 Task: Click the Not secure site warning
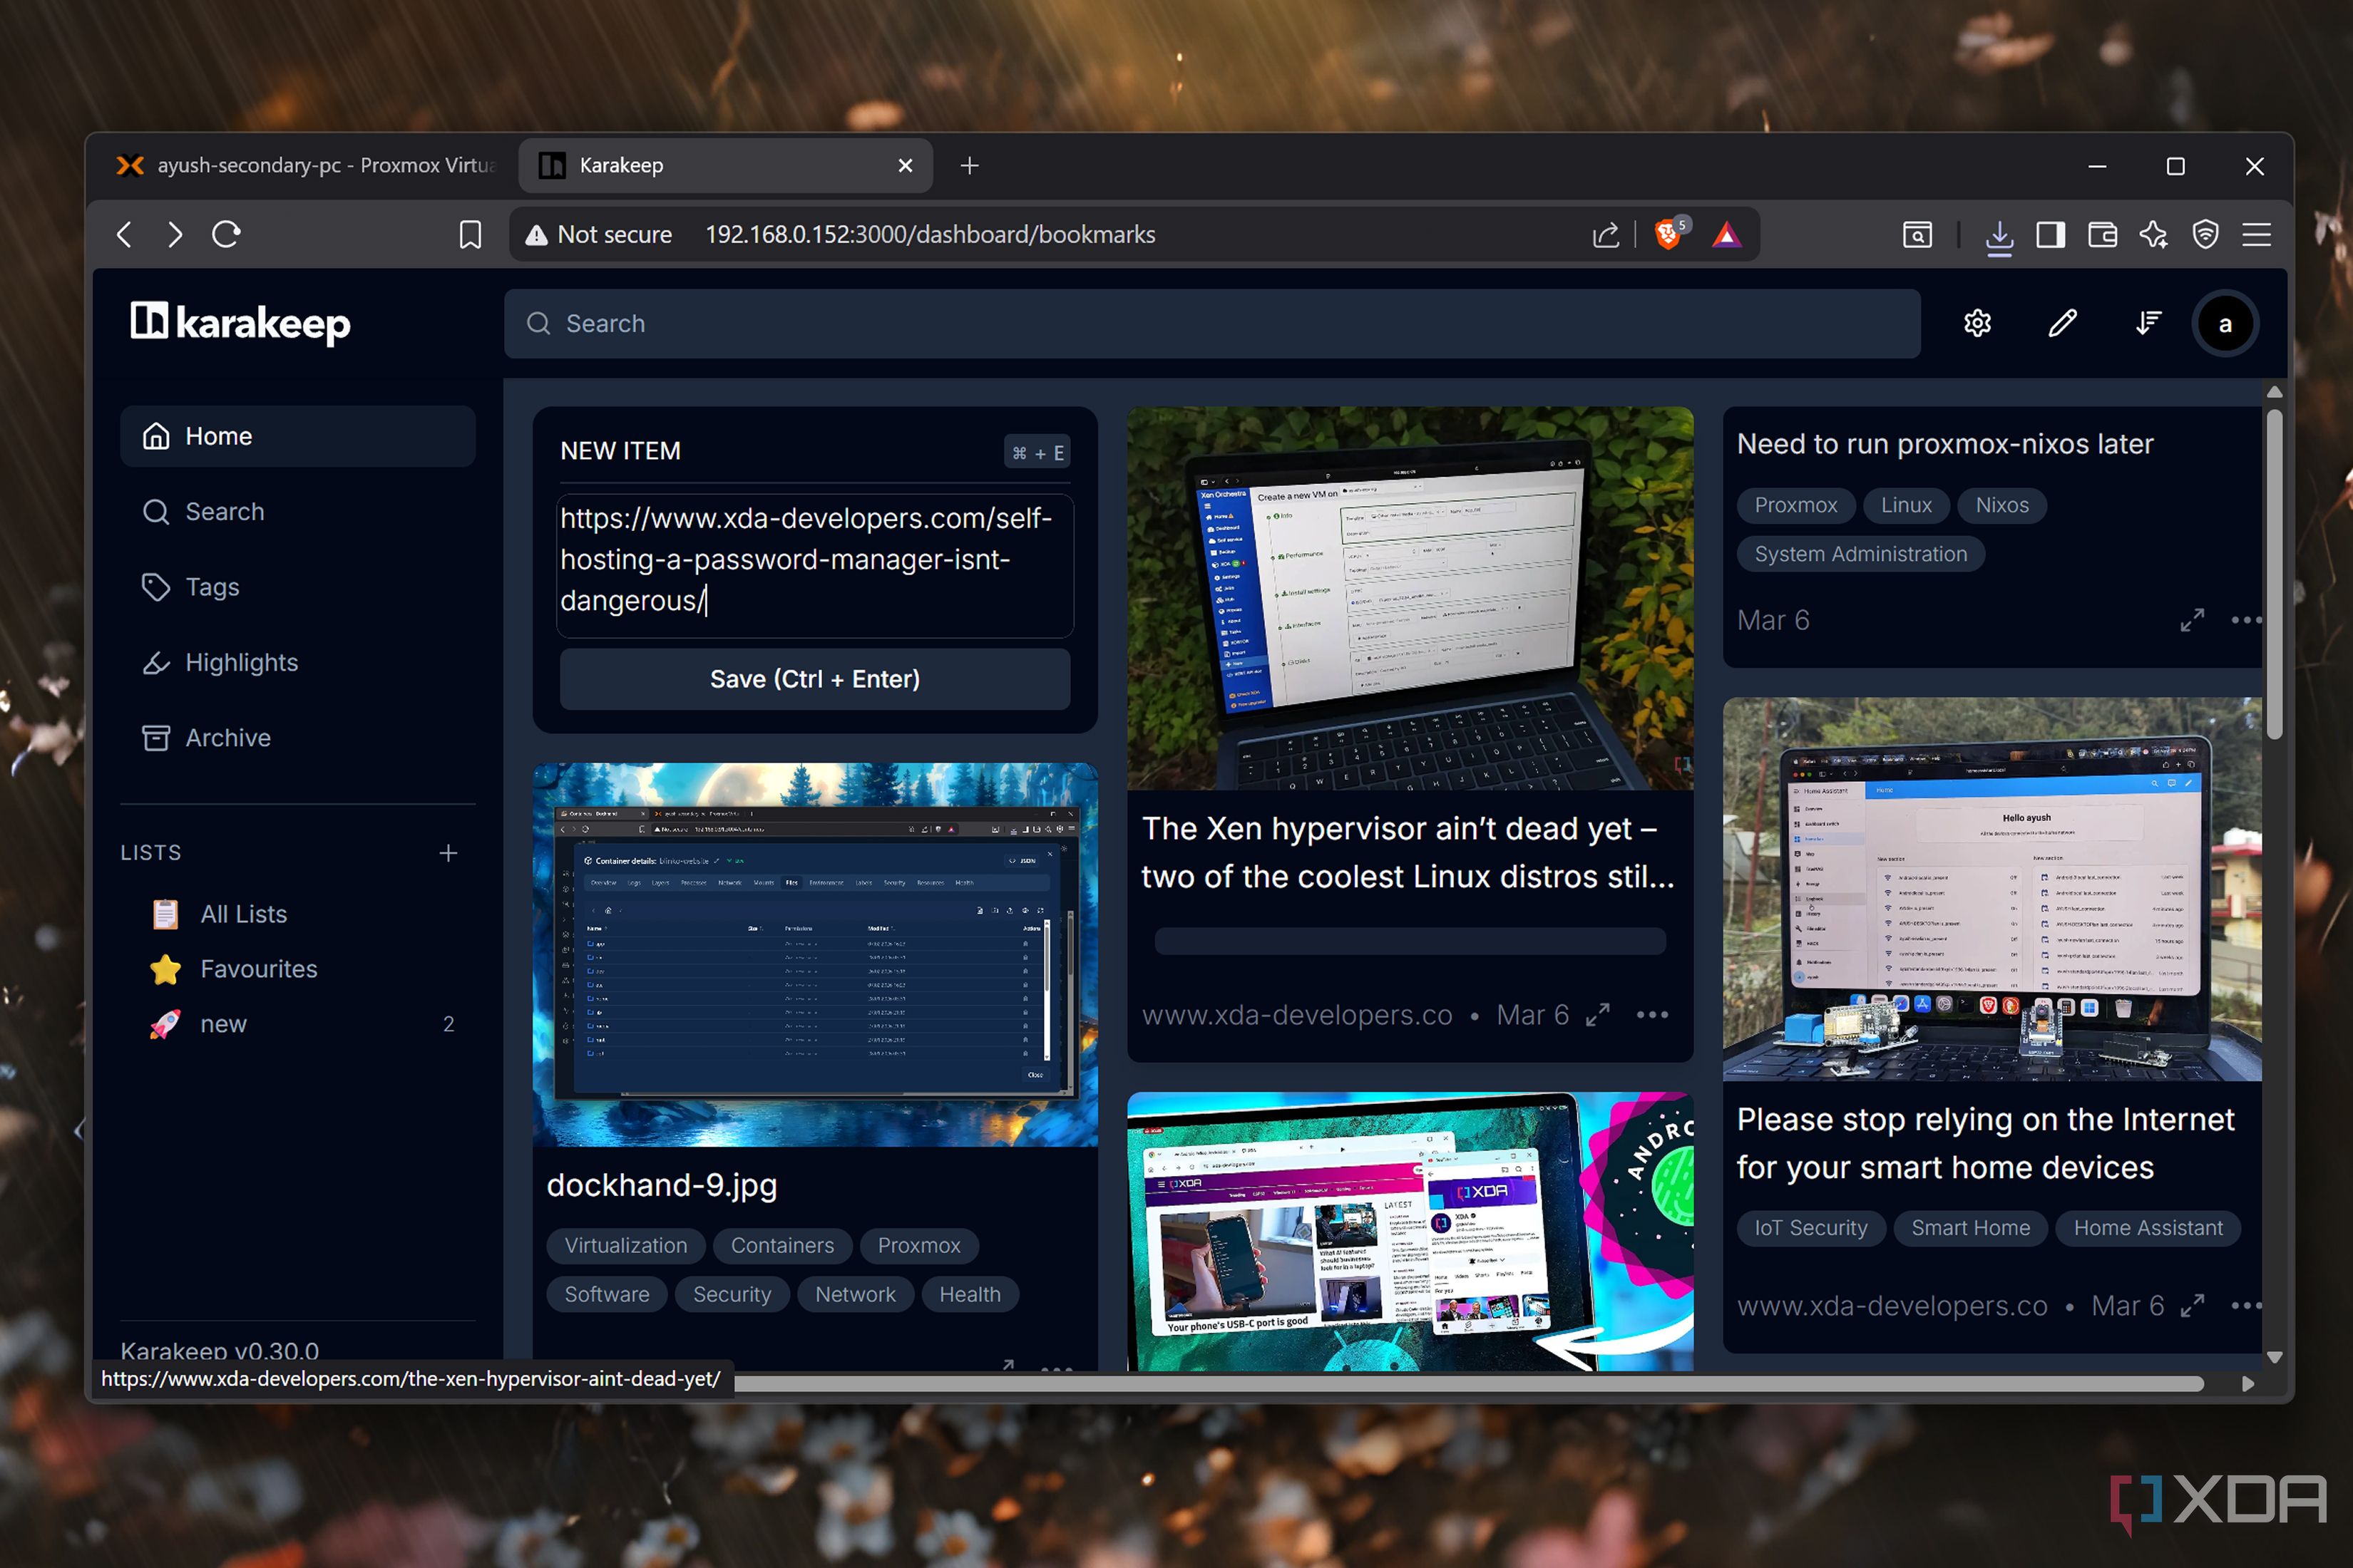coord(599,234)
